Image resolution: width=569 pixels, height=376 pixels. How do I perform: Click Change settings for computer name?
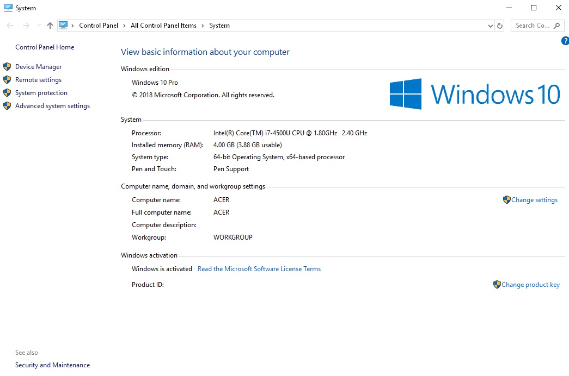[x=534, y=200]
